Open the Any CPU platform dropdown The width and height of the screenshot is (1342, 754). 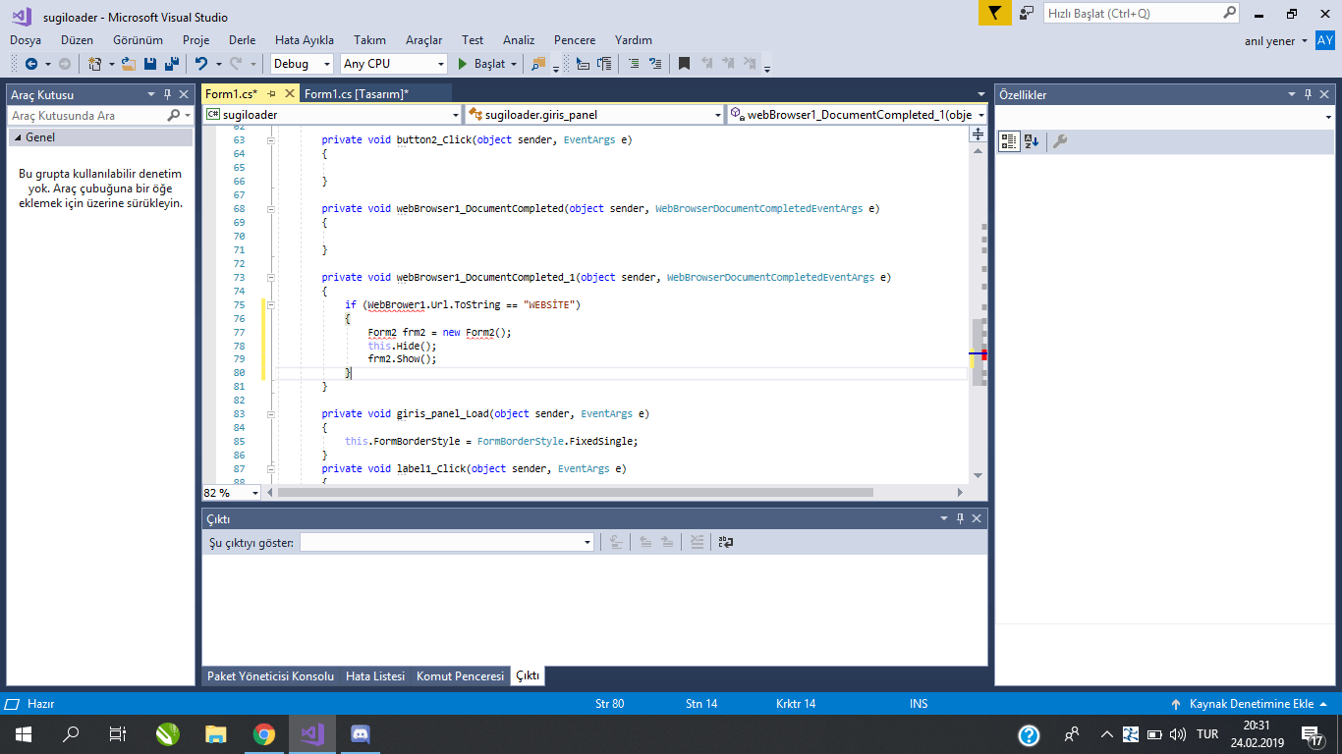click(x=394, y=64)
